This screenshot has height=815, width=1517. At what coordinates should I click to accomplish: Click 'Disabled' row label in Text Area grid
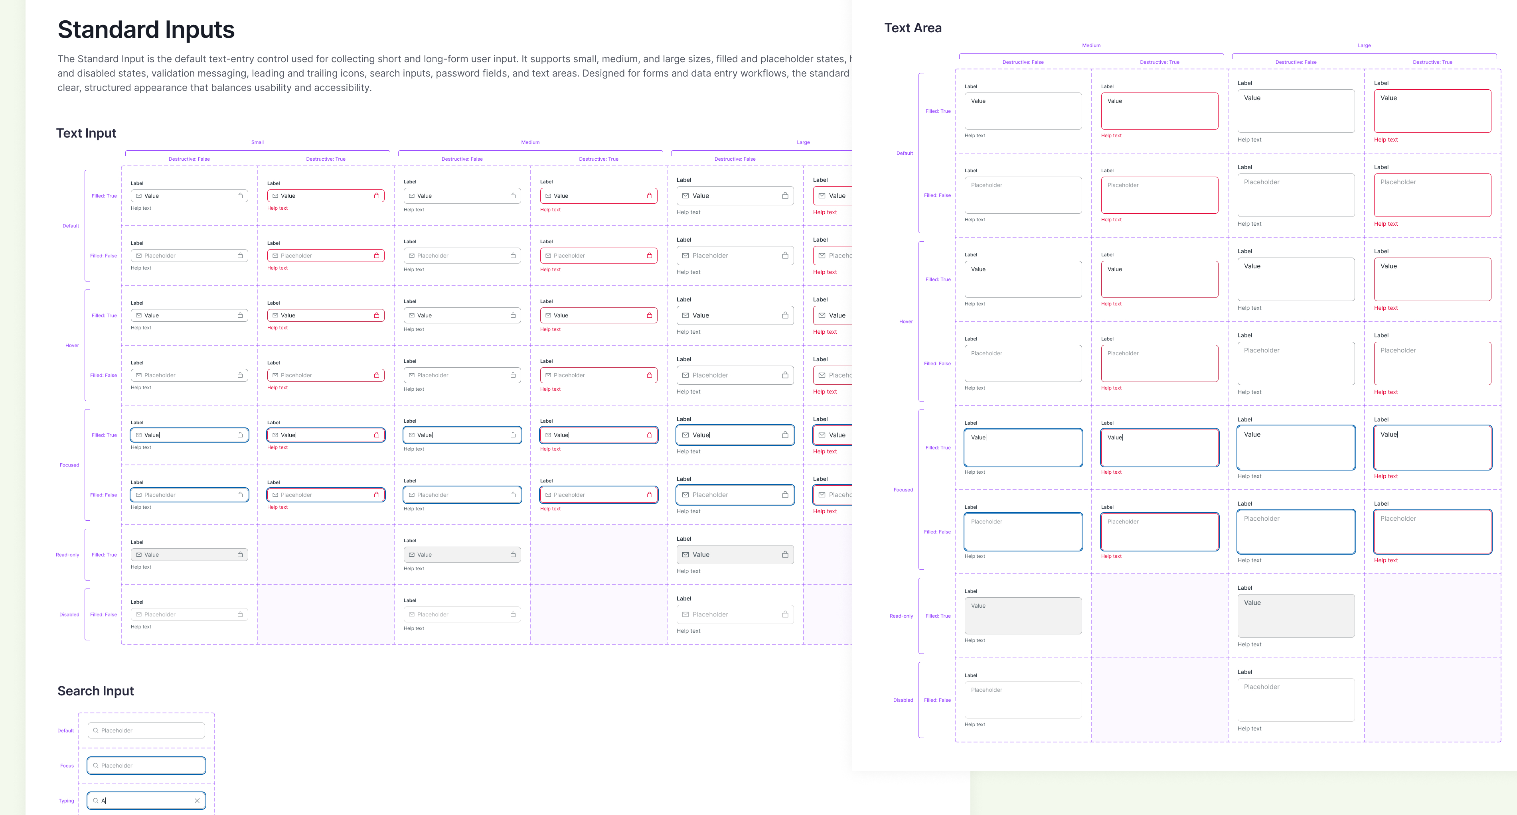click(x=903, y=700)
